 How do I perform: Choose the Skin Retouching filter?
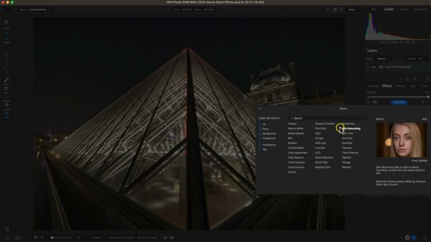[351, 128]
